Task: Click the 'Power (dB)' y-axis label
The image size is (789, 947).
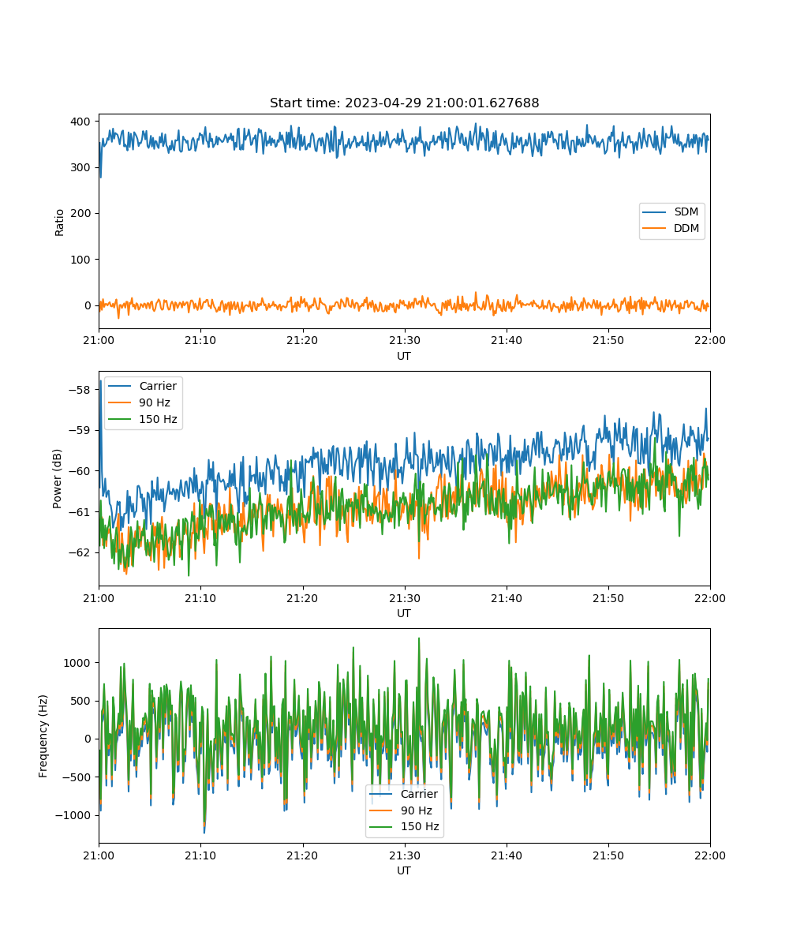Action: click(x=58, y=478)
